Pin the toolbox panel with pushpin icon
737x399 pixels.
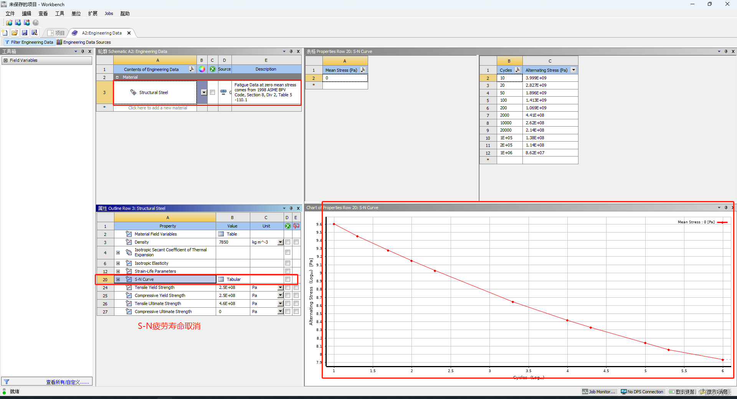click(x=83, y=51)
